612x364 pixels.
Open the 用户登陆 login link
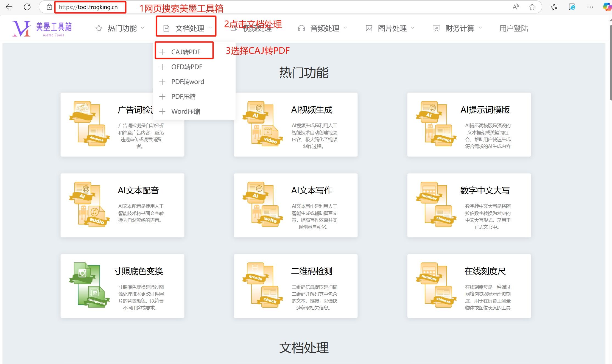[513, 28]
